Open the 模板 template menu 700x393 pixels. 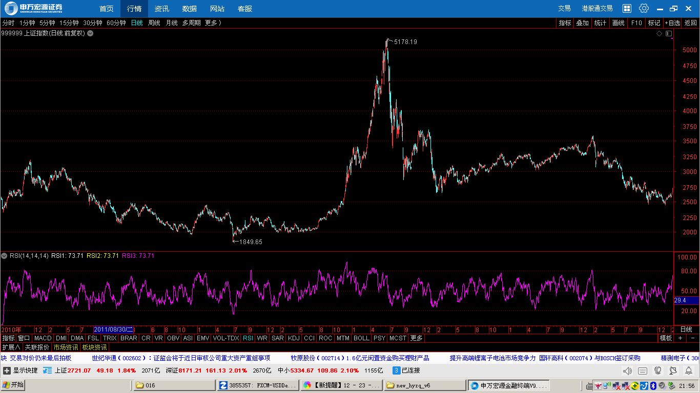pos(666,338)
